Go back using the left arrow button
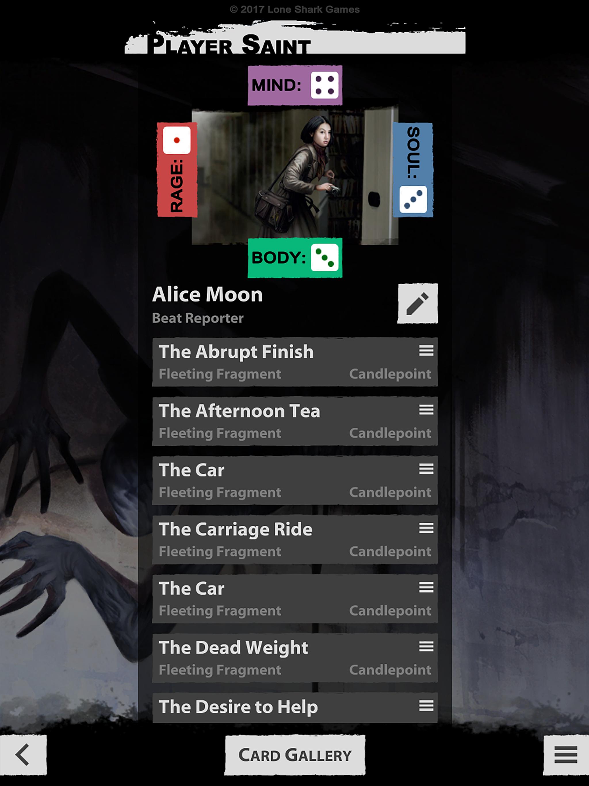Image resolution: width=589 pixels, height=786 pixels. [x=23, y=754]
